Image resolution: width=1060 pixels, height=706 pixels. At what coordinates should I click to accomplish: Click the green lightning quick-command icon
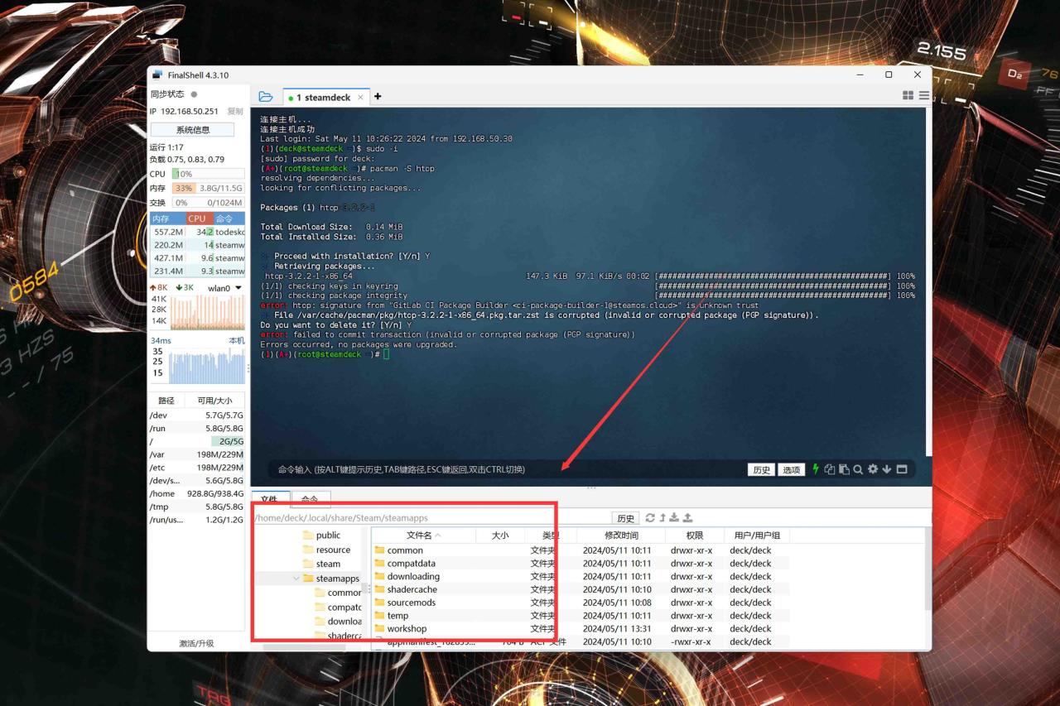click(816, 469)
